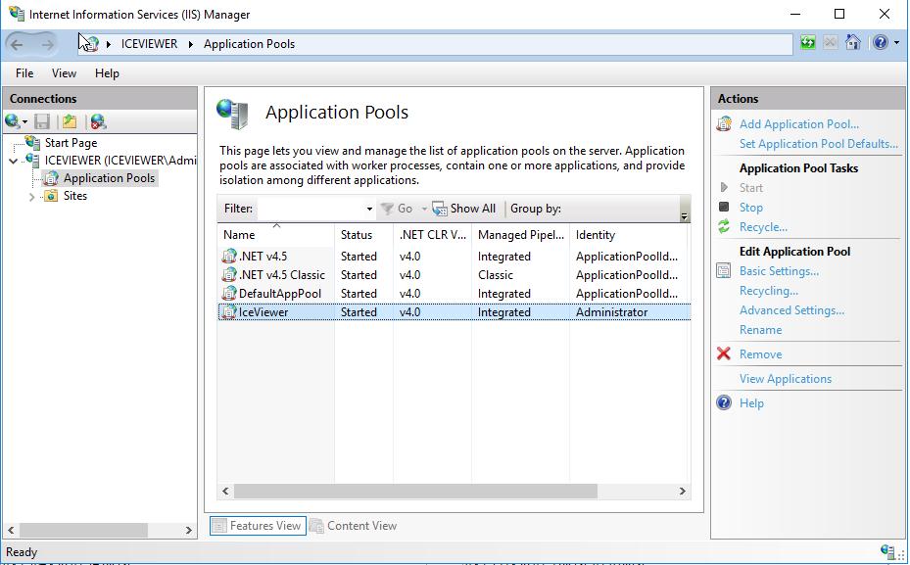The width and height of the screenshot is (910, 565).
Task: Click the Back navigation arrow
Action: [17, 44]
